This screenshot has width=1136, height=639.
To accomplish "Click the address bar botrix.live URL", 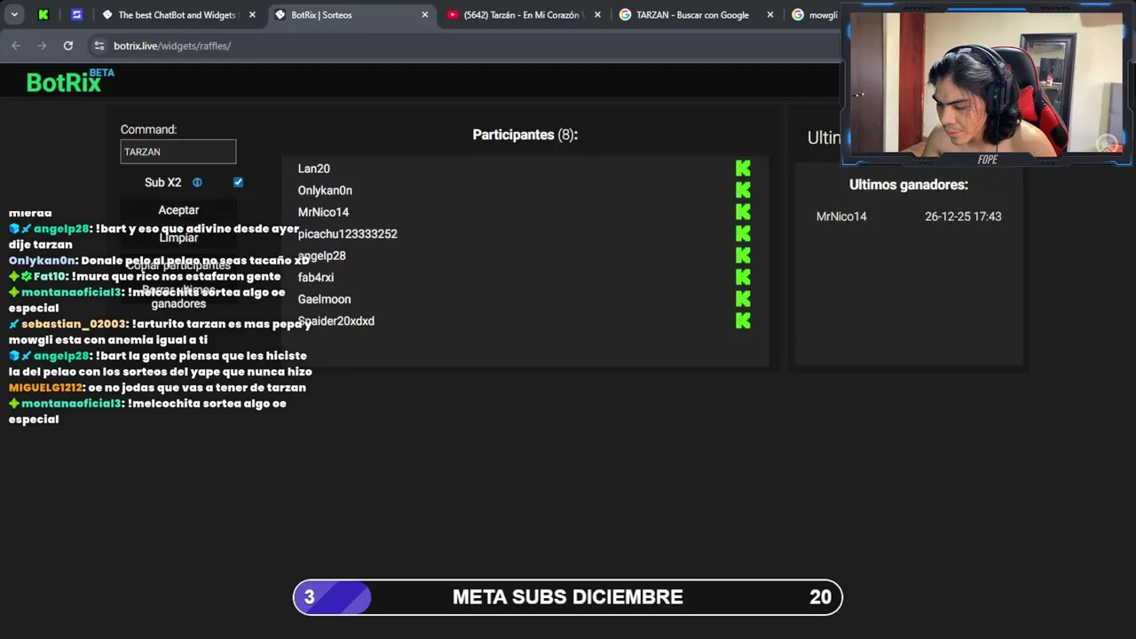I will pyautogui.click(x=172, y=45).
